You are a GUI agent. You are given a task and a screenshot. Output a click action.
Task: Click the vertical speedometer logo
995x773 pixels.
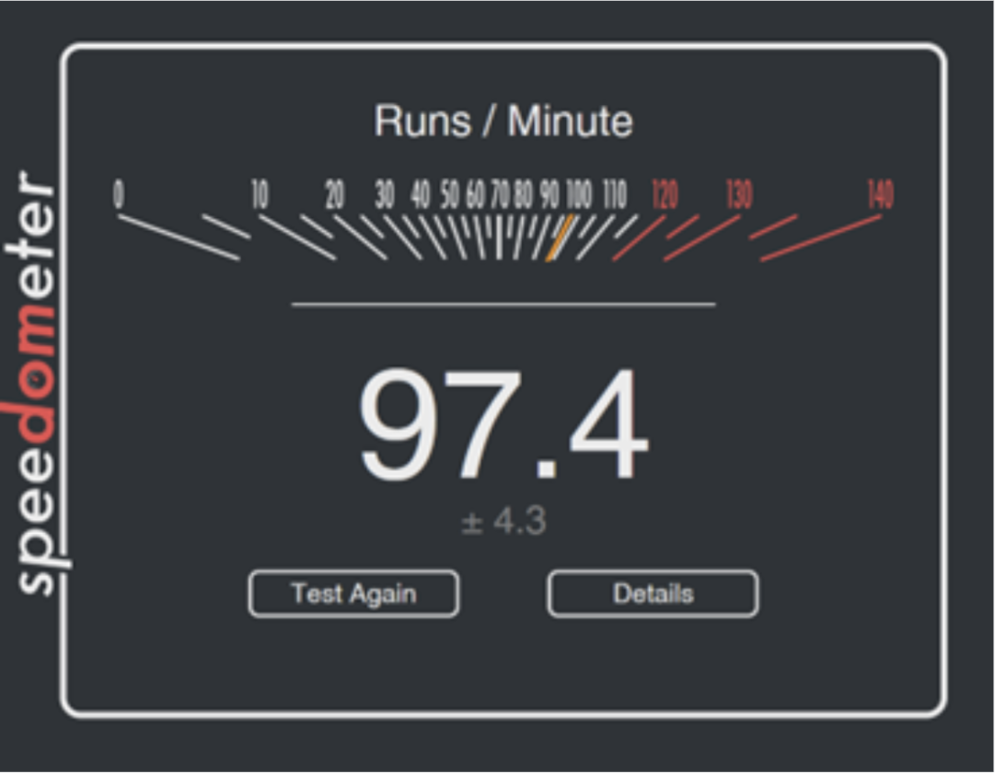pyautogui.click(x=38, y=382)
